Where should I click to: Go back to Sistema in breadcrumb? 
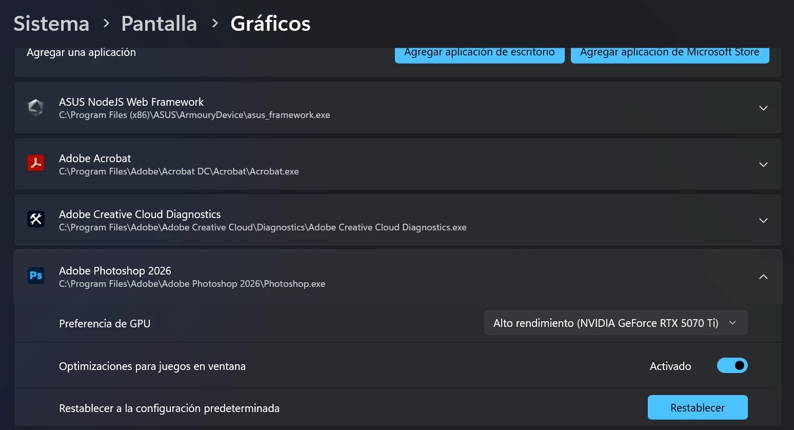point(51,24)
